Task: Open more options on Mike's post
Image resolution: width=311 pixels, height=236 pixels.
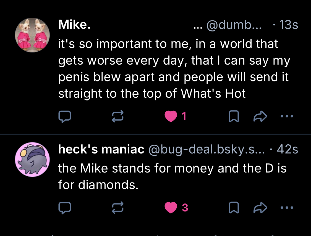Action: point(286,116)
